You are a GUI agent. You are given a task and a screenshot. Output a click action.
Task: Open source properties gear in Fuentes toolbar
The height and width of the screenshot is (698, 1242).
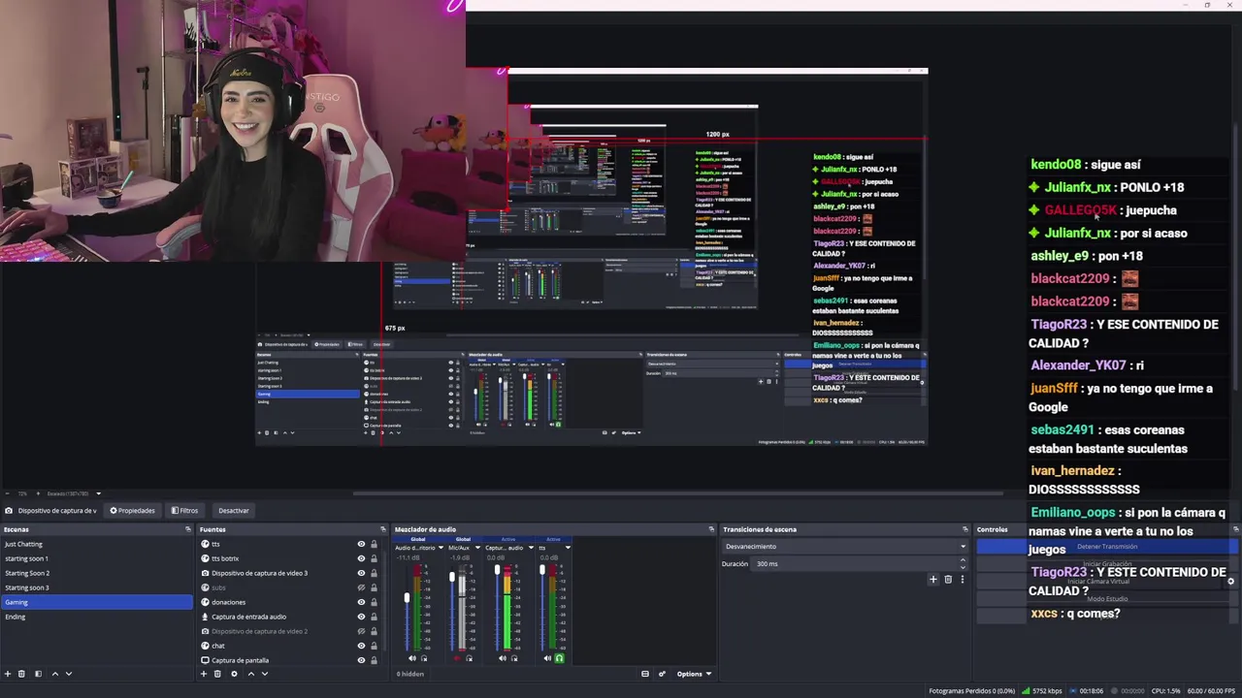(234, 674)
